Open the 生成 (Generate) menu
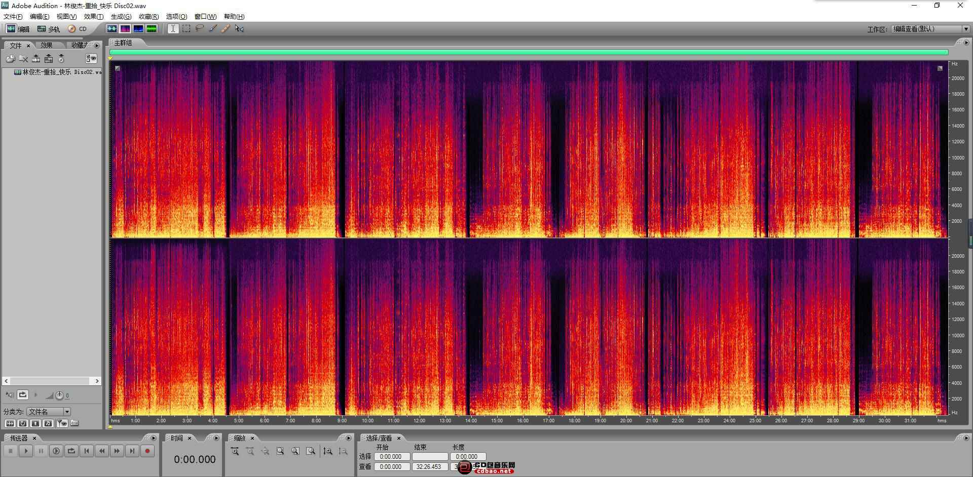 121,17
